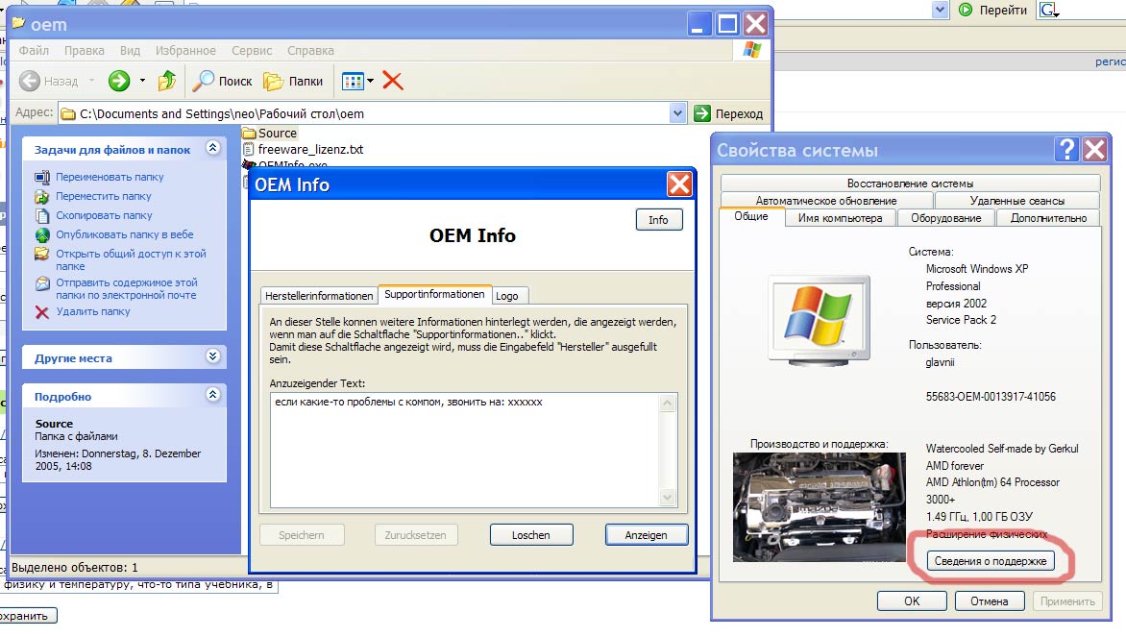Open the Вид menu
The height and width of the screenshot is (637, 1126).
tap(130, 50)
